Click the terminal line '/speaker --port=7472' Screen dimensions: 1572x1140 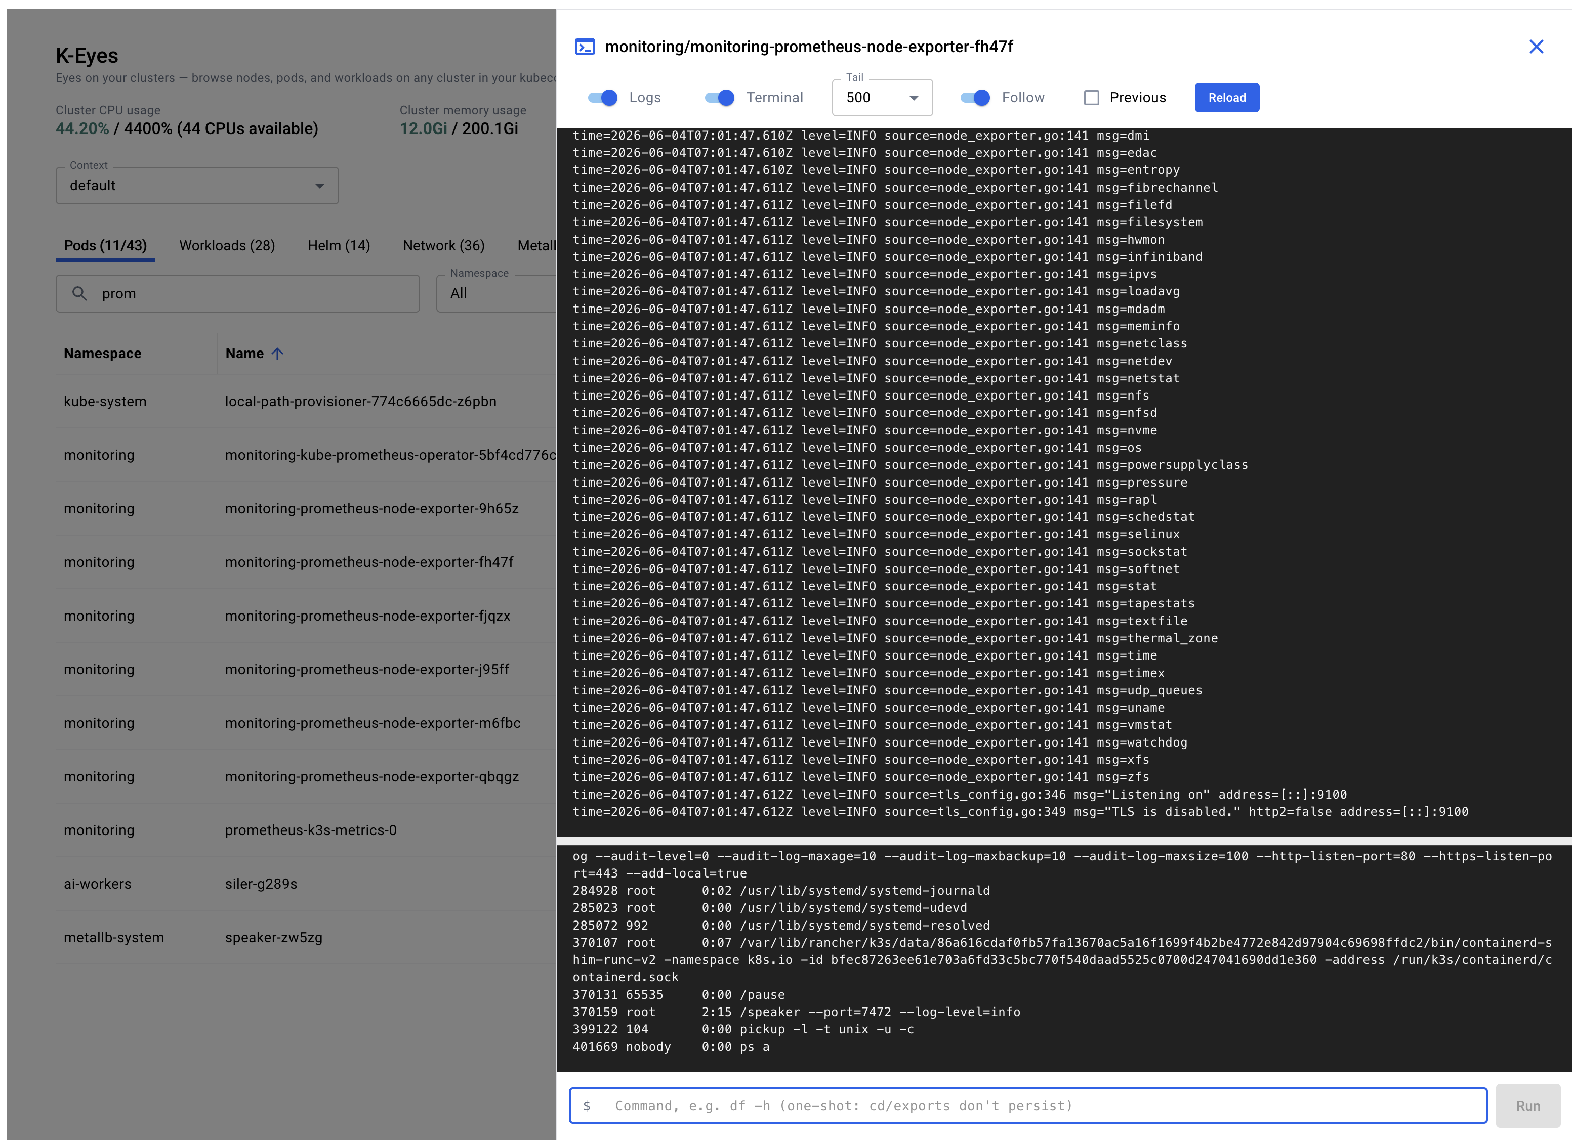click(x=797, y=1013)
